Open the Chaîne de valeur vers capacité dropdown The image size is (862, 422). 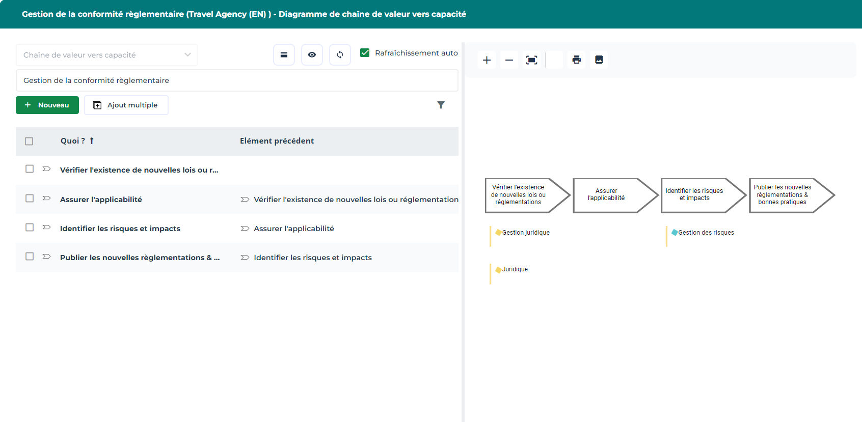click(106, 55)
